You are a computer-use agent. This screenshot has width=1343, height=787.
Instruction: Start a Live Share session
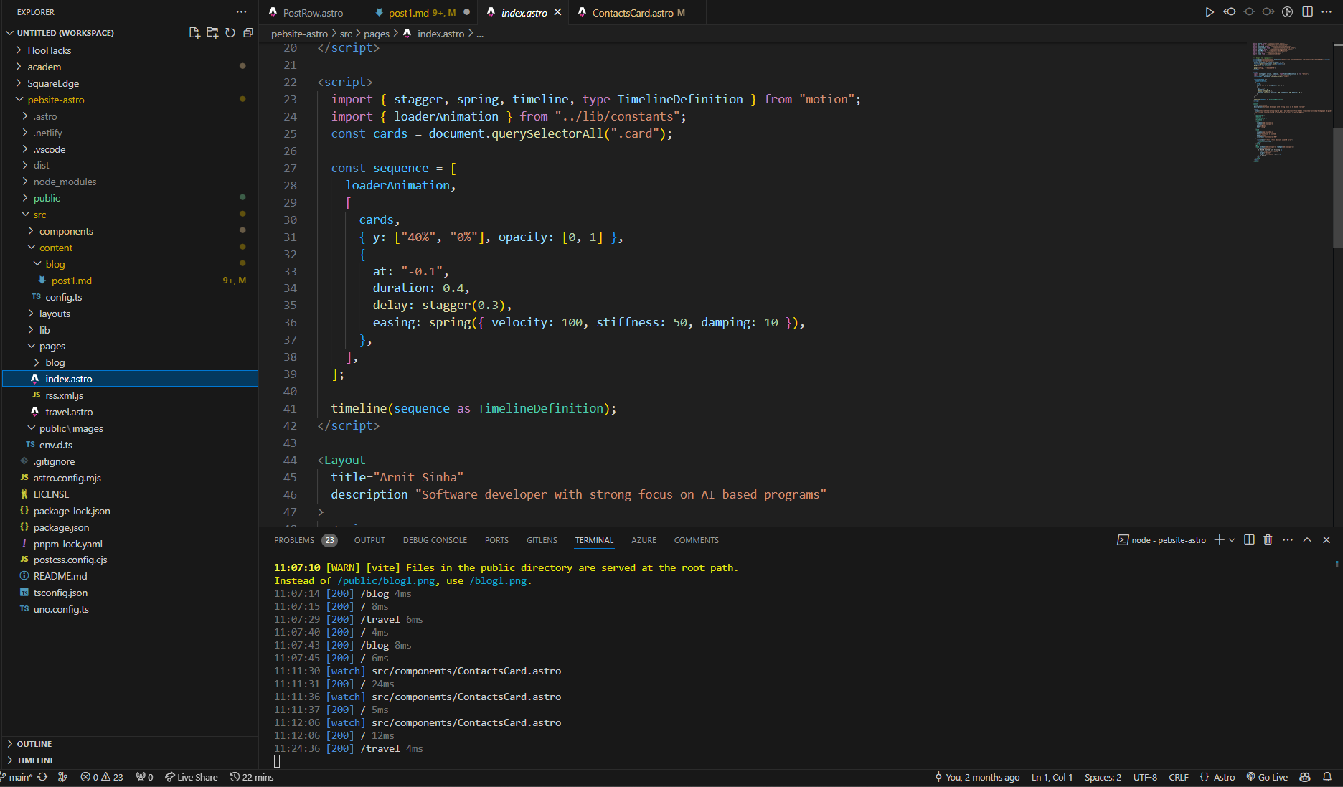(191, 777)
